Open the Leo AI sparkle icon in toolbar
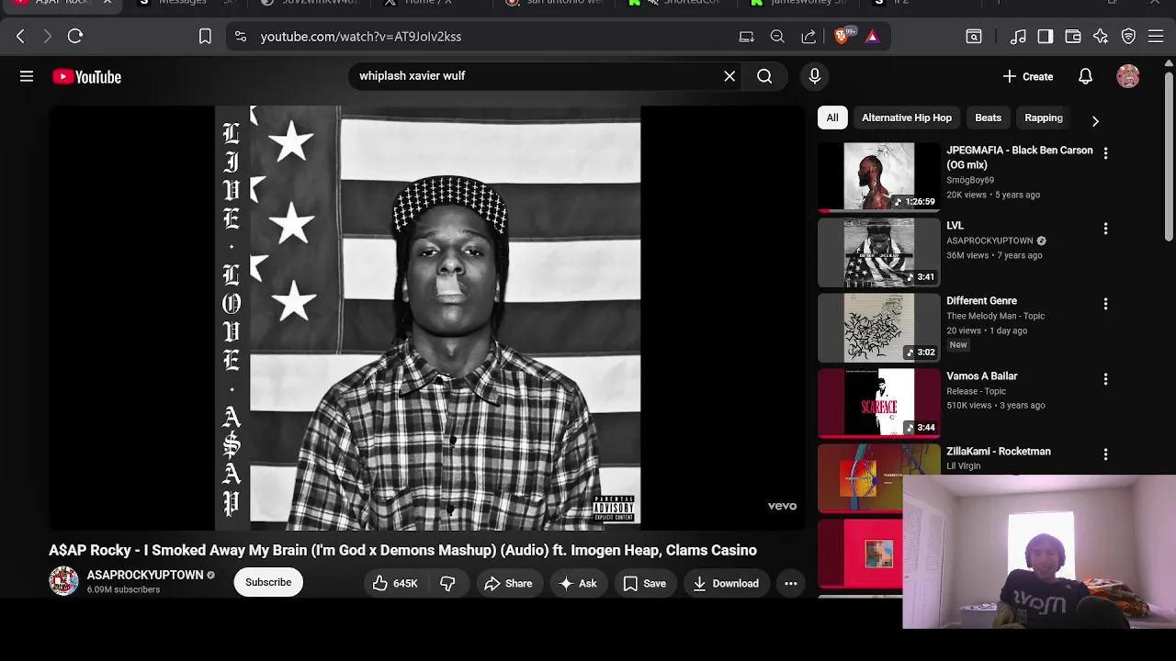Viewport: 1176px width, 661px height. coord(1101,37)
